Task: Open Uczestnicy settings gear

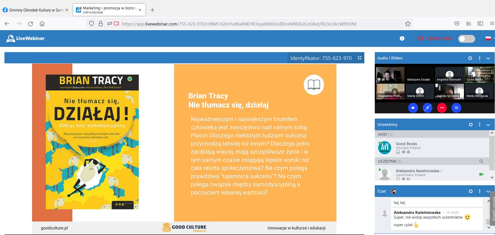Action: pyautogui.click(x=470, y=125)
